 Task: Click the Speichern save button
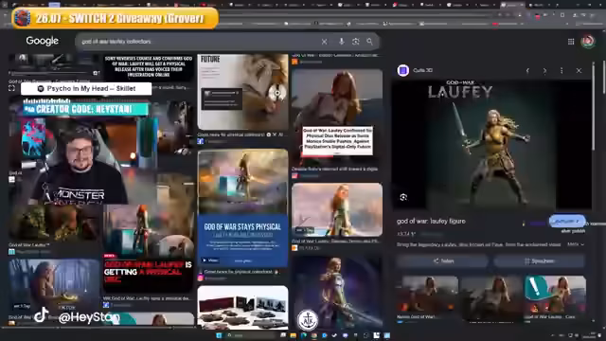click(539, 261)
